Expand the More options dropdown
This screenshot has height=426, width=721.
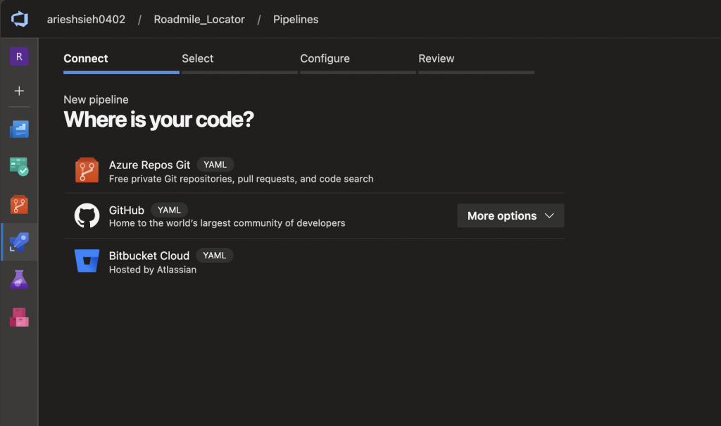(510, 216)
